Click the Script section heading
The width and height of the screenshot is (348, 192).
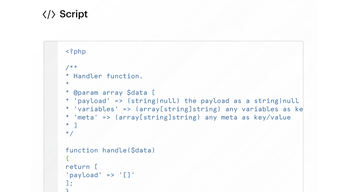pos(73,14)
